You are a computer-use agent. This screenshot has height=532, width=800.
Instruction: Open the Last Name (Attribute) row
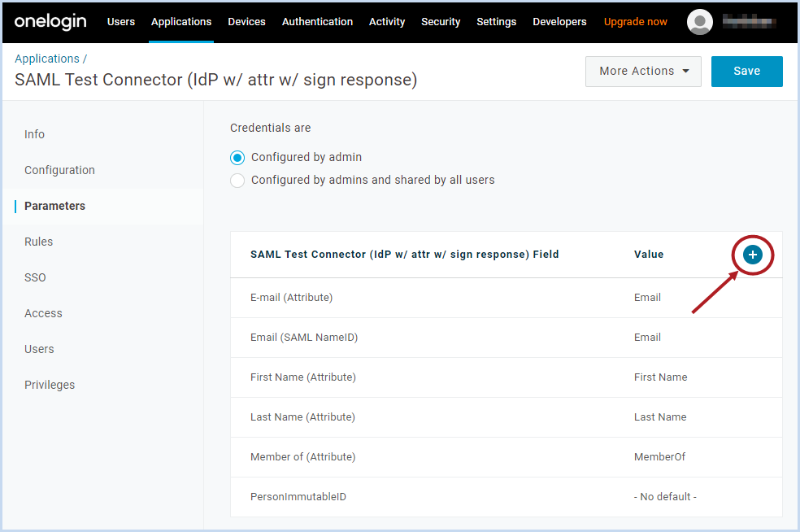(507, 417)
